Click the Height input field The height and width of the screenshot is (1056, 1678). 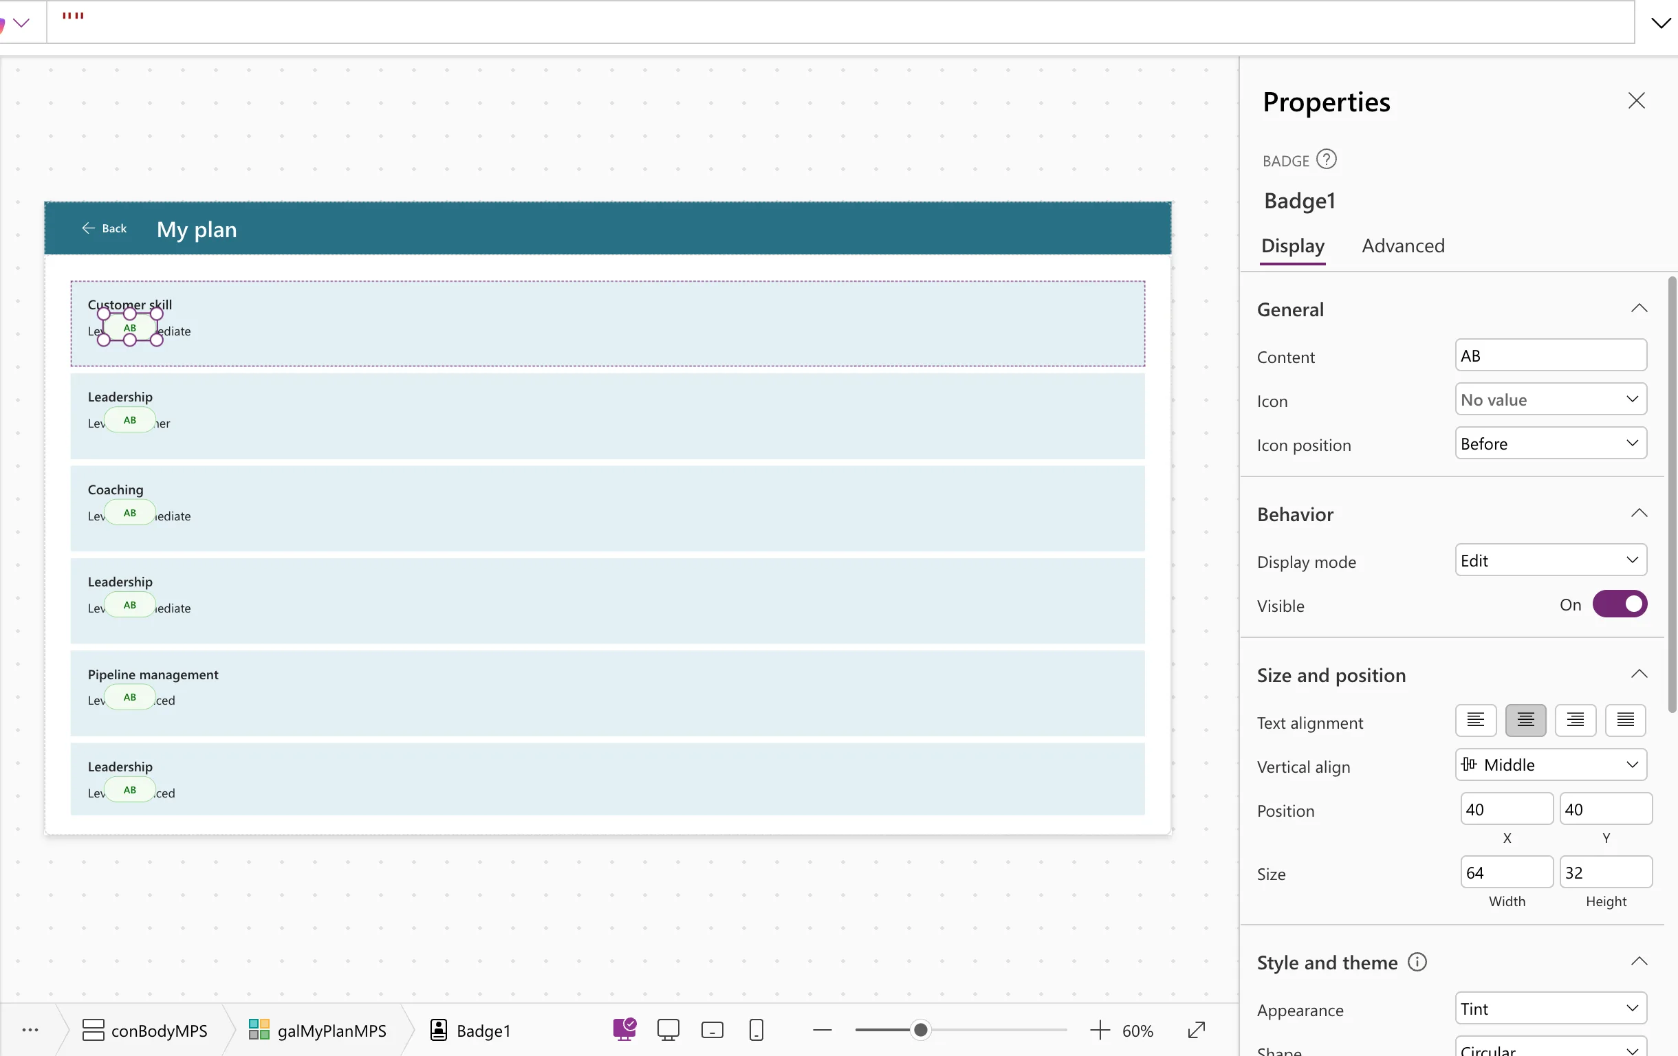(1606, 872)
